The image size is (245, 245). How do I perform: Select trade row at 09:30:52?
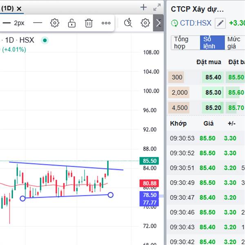[x=206, y=153]
